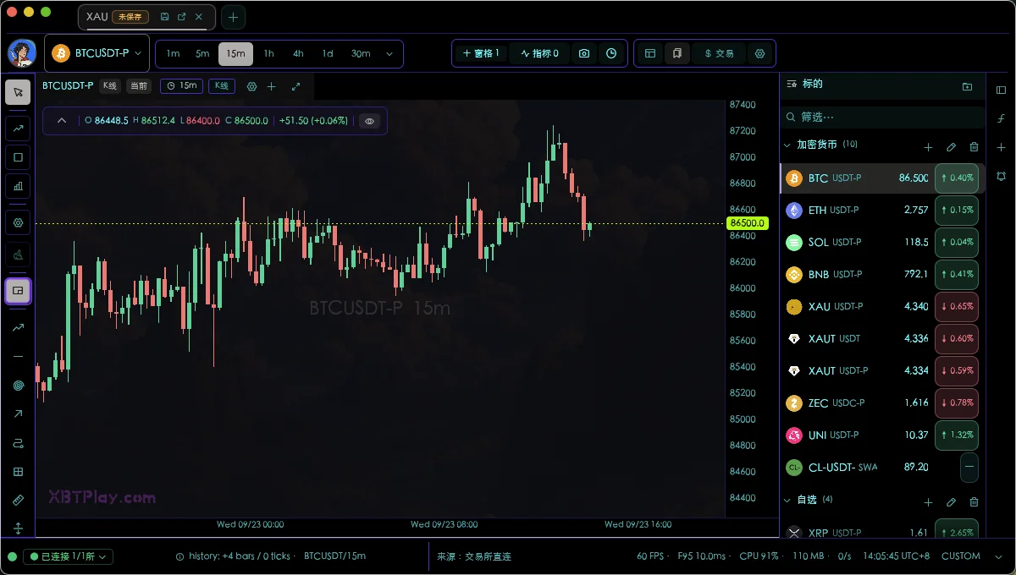Open the BTCUSDT-P symbol dropdown
The width and height of the screenshot is (1016, 575).
point(97,53)
